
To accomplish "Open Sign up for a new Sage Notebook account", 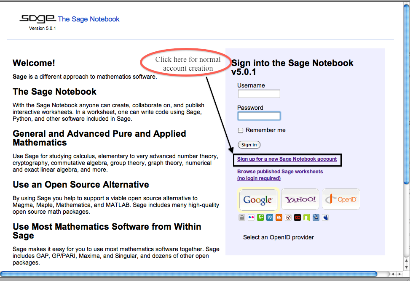I will 287,159.
